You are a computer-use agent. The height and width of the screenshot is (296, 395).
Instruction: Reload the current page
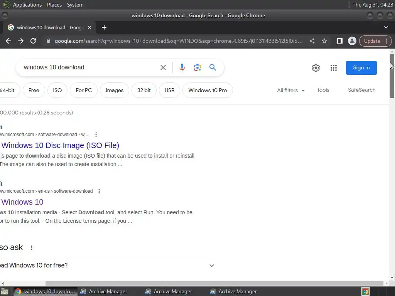pyautogui.click(x=33, y=41)
